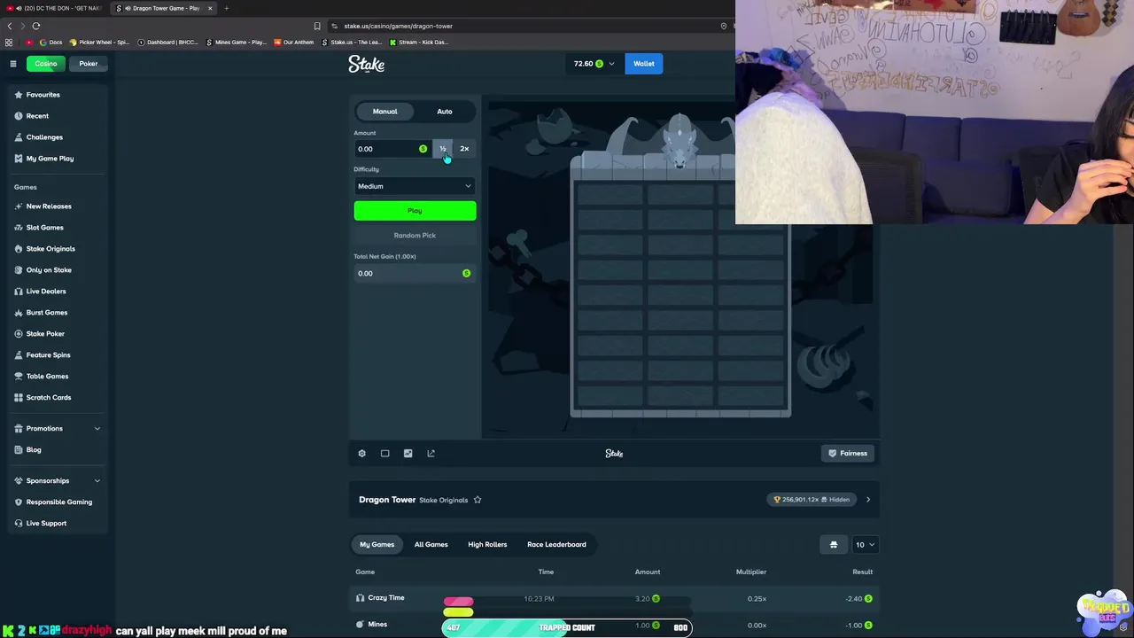
Task: Change rows shown from the 10 dropdown
Action: coord(865,545)
